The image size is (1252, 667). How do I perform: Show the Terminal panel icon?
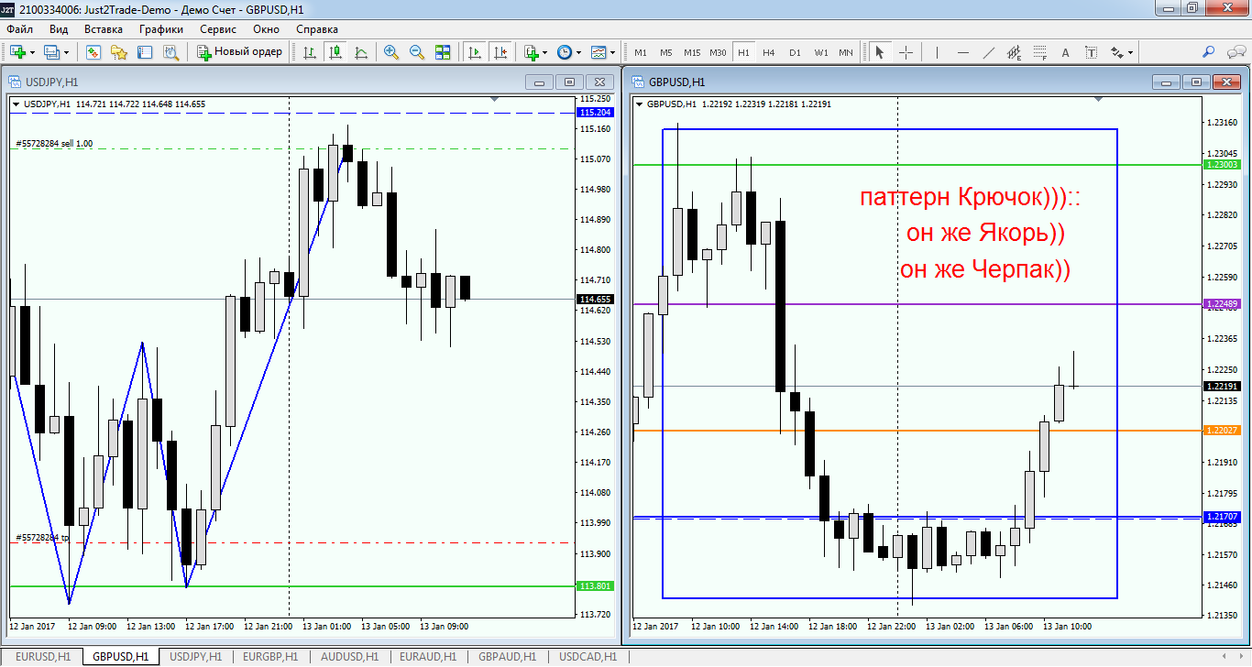(x=144, y=52)
